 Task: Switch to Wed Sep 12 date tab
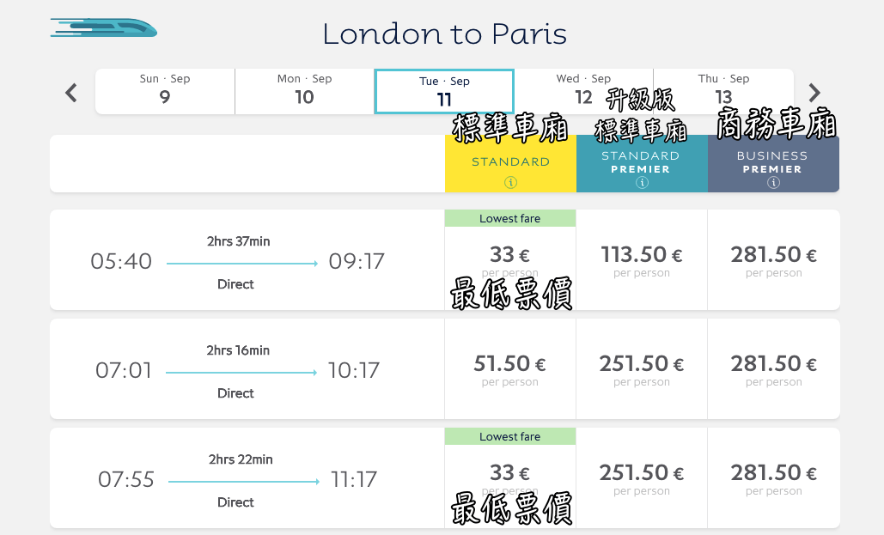[x=583, y=90]
